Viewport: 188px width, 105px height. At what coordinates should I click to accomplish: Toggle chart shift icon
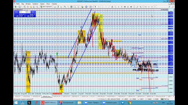point(78,7)
